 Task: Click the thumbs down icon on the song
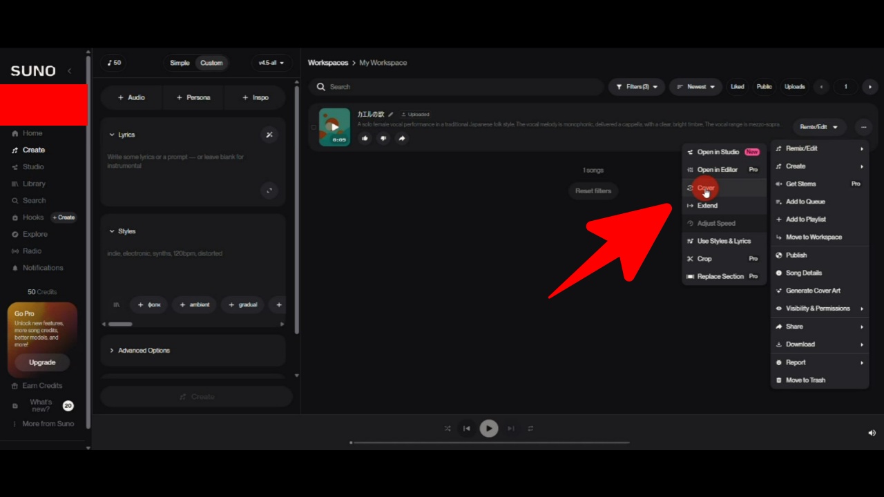[383, 138]
